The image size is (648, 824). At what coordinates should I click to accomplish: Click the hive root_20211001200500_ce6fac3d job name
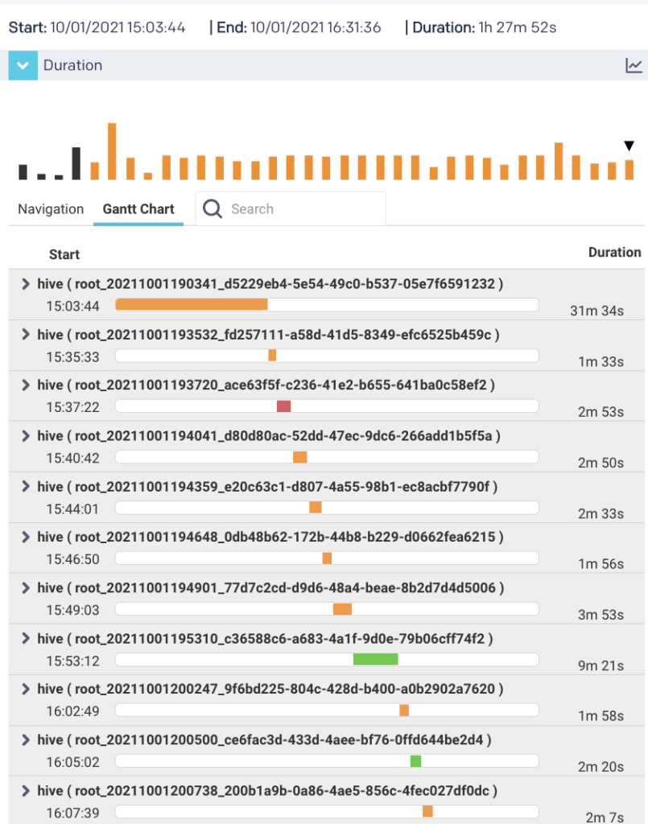point(264,740)
